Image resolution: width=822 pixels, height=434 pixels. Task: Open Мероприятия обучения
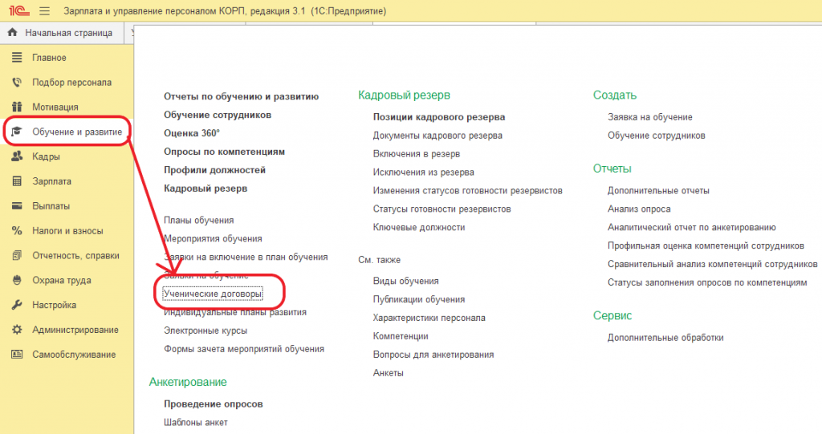point(213,238)
